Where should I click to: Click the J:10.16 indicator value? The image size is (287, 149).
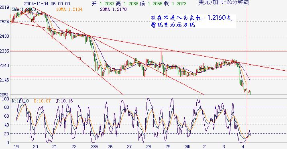[64, 101]
